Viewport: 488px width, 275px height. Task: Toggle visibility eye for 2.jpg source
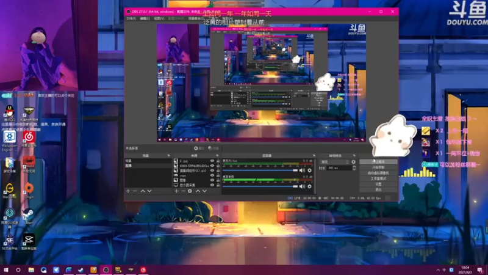pyautogui.click(x=212, y=161)
